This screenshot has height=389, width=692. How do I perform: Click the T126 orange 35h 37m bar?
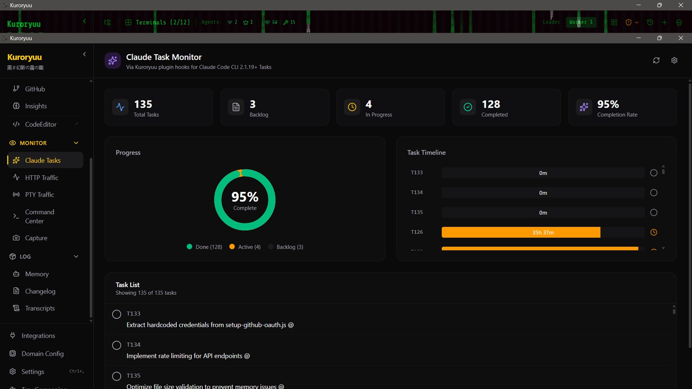[x=521, y=233]
